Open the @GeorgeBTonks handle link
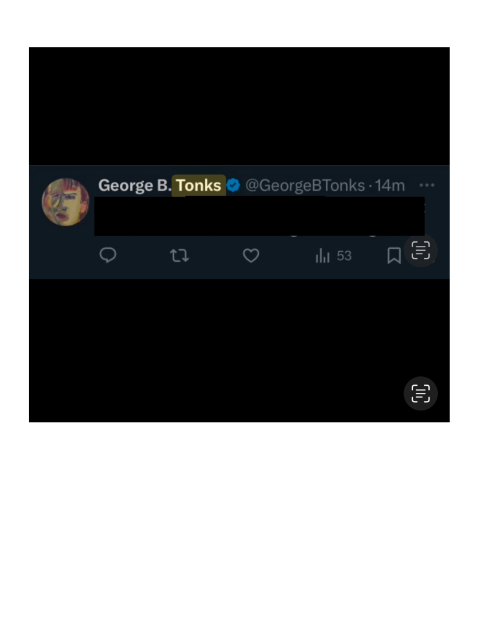Viewport: 479px width, 620px height. coord(305,186)
